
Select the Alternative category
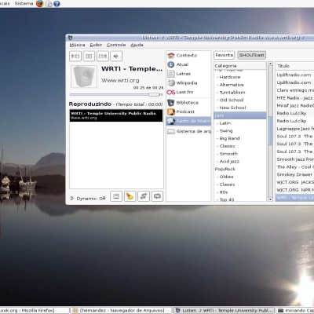tap(240, 85)
